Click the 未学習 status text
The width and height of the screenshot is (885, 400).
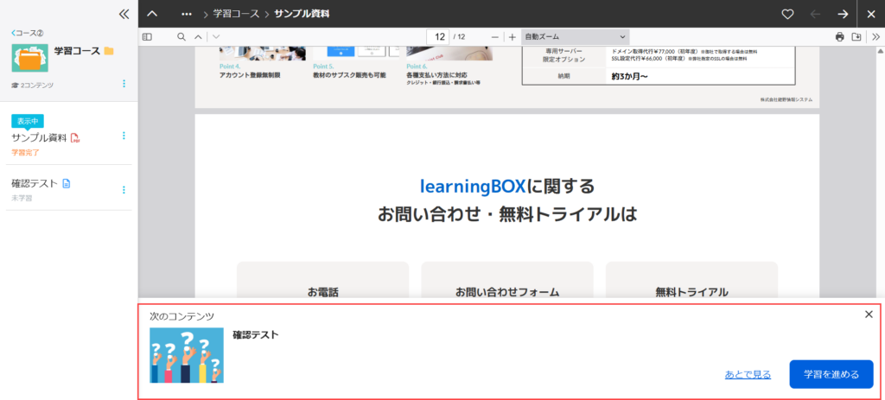coord(22,198)
